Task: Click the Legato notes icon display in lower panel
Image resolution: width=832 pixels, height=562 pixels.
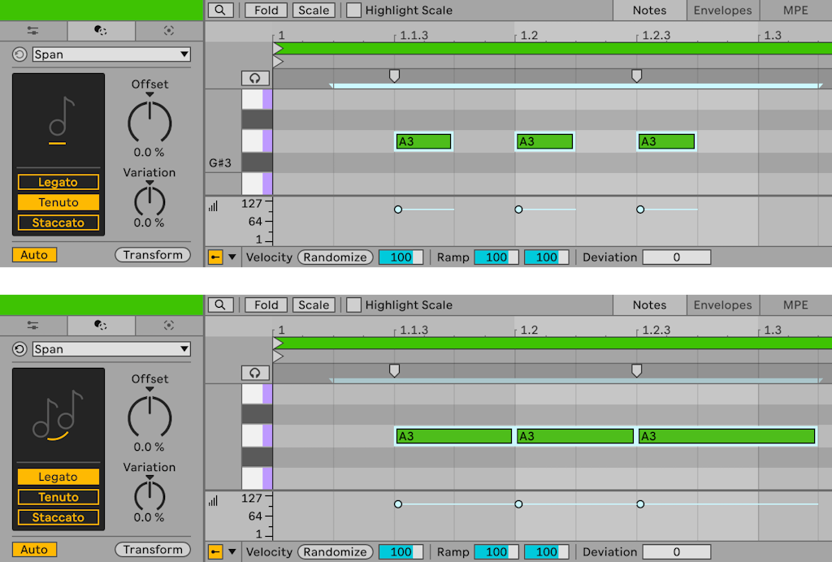Action: click(x=58, y=416)
